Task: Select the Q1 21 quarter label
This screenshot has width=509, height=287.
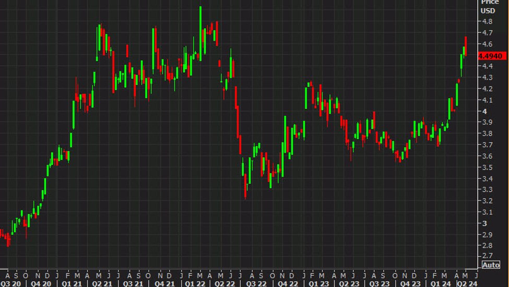Action: (x=73, y=283)
